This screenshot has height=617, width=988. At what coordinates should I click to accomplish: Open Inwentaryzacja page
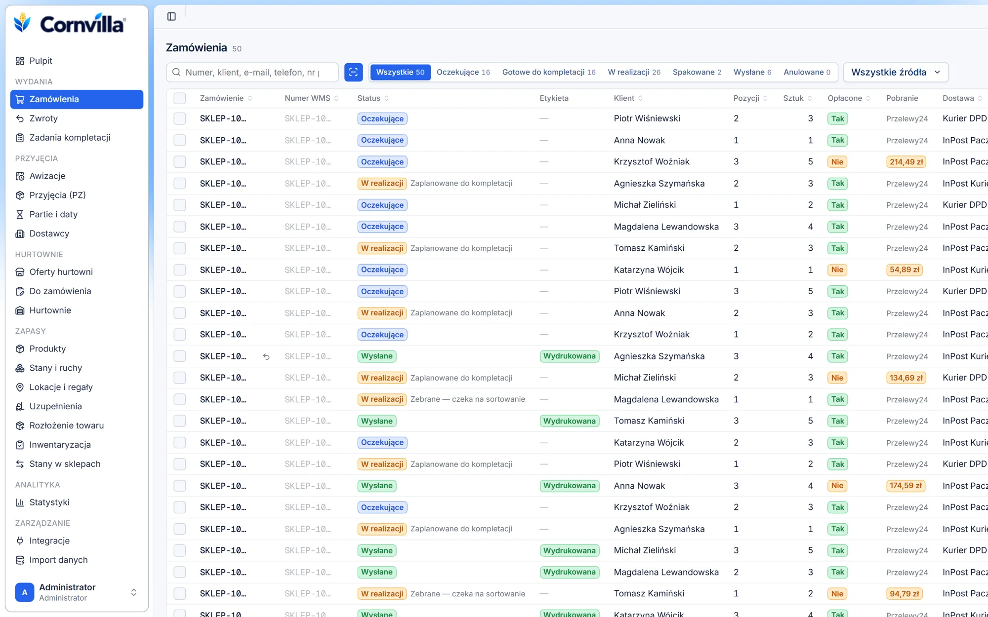77,445
